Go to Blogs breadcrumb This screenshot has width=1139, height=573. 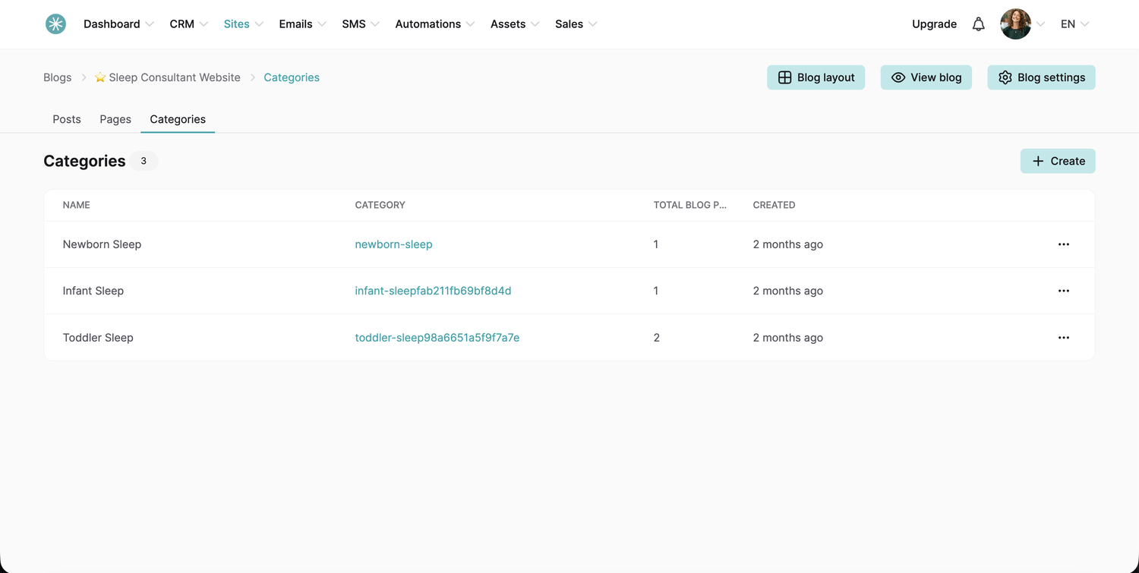tap(58, 77)
